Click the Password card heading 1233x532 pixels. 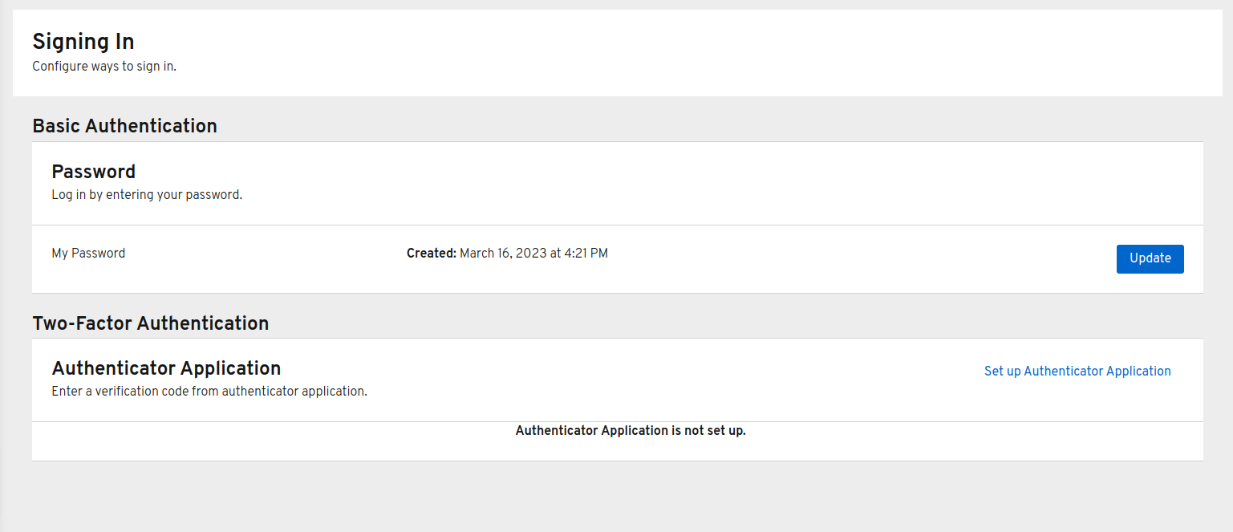pyautogui.click(x=94, y=172)
